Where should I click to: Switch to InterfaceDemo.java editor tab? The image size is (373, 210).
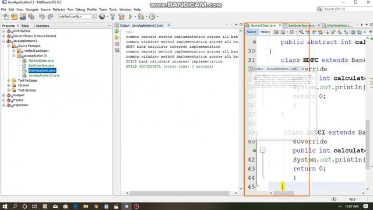tap(338, 26)
